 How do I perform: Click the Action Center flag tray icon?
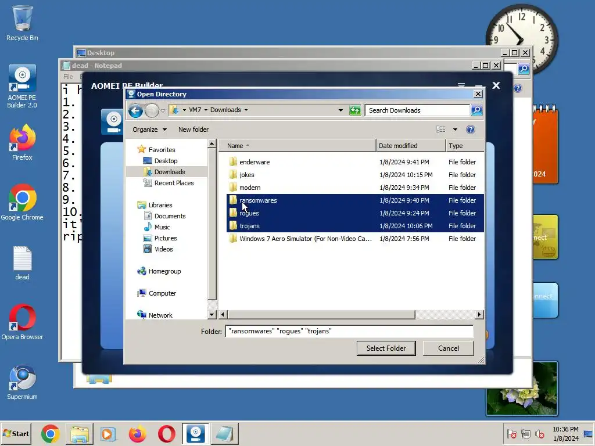coord(511,434)
